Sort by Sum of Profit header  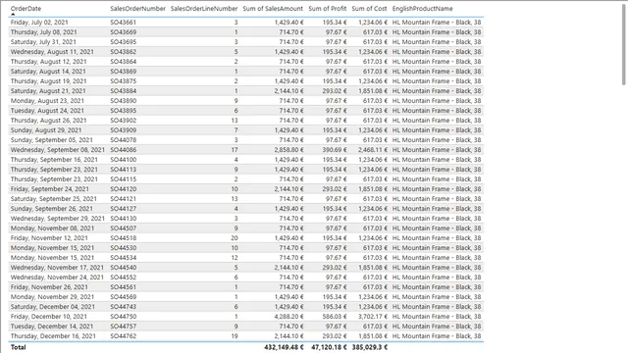[x=327, y=9]
